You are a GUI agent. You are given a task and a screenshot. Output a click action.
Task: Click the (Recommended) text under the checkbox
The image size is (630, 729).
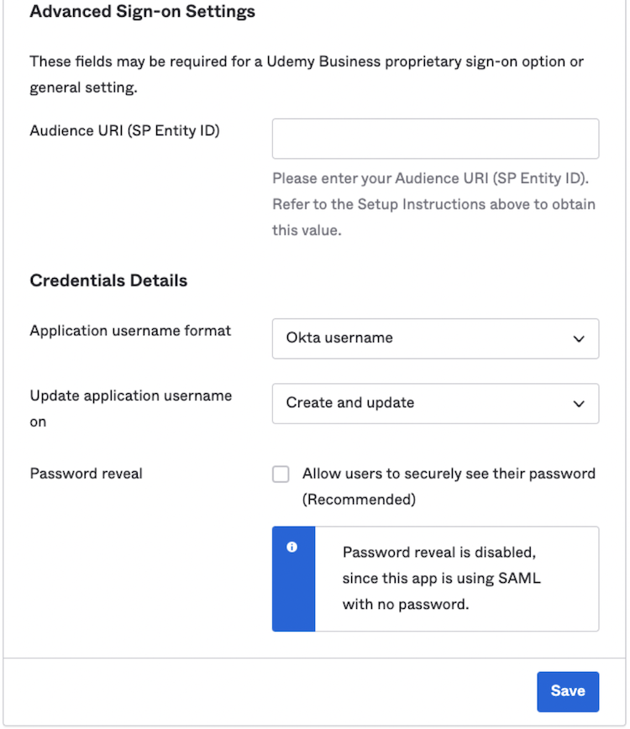(359, 500)
